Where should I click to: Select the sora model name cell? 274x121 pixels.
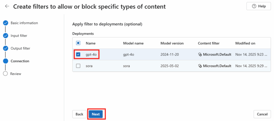[127, 66]
